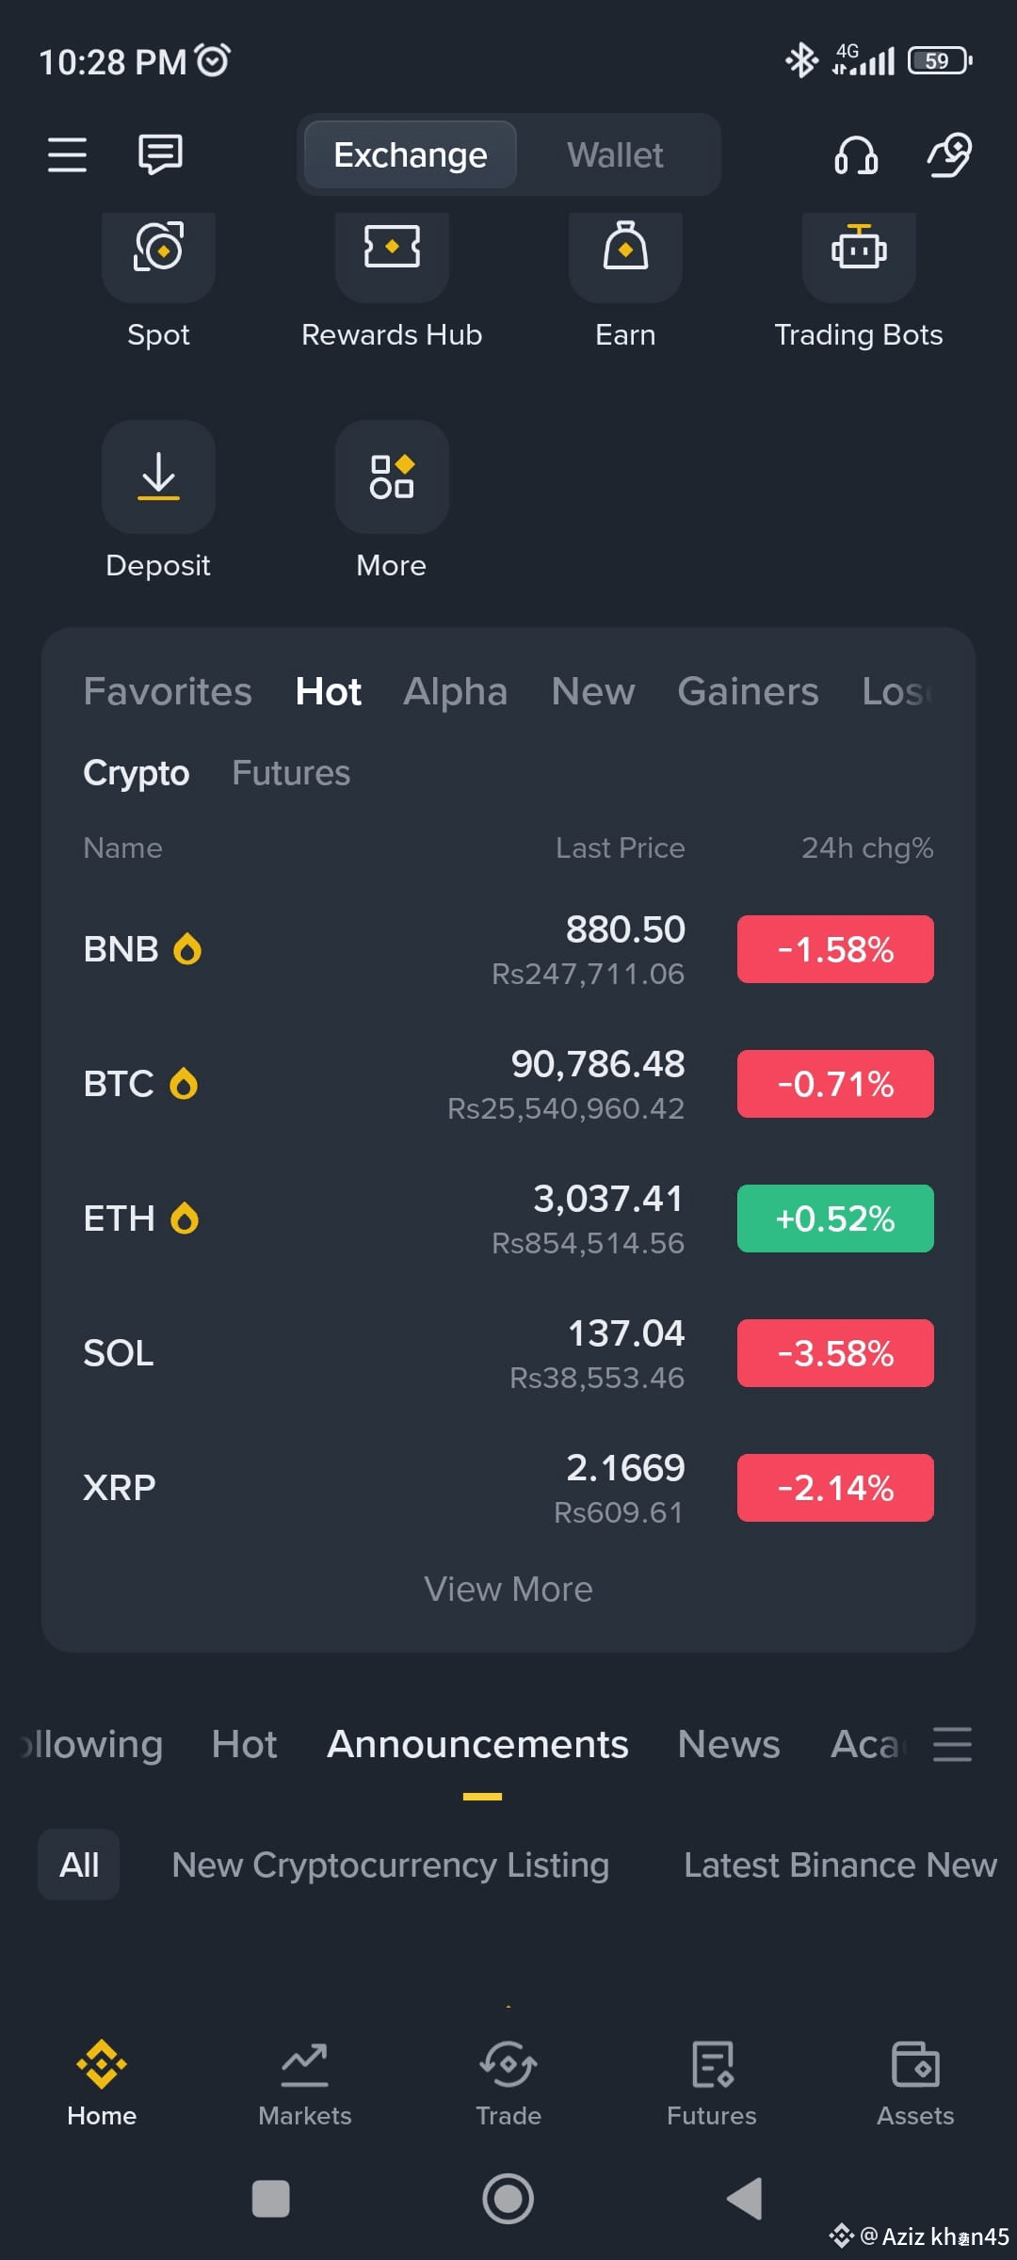Viewport: 1017px width, 2260px height.
Task: Open the hamburger menu icon
Action: pyautogui.click(x=67, y=154)
